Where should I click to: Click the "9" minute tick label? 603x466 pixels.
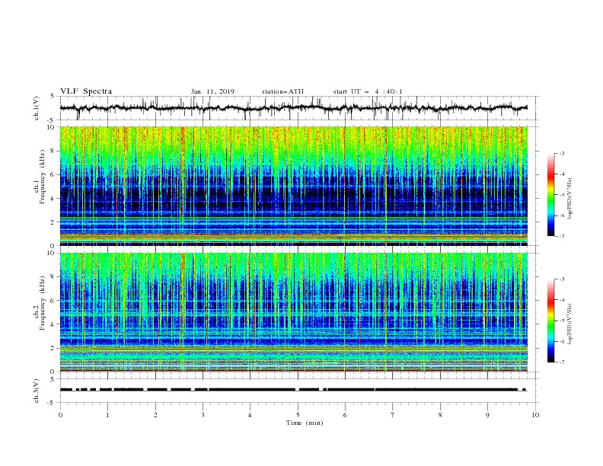tap(487, 415)
